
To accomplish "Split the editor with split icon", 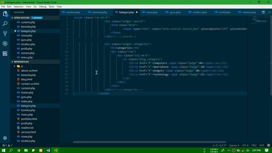I will click(x=263, y=12).
